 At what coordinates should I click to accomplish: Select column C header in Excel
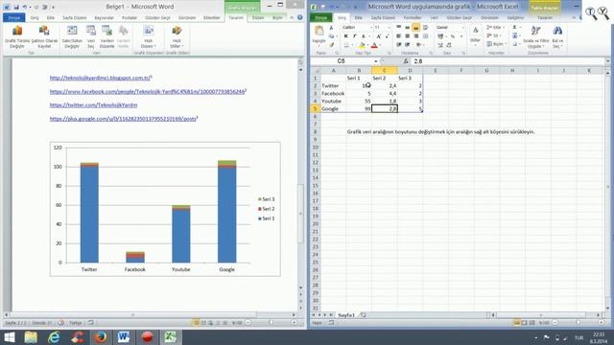coord(384,70)
